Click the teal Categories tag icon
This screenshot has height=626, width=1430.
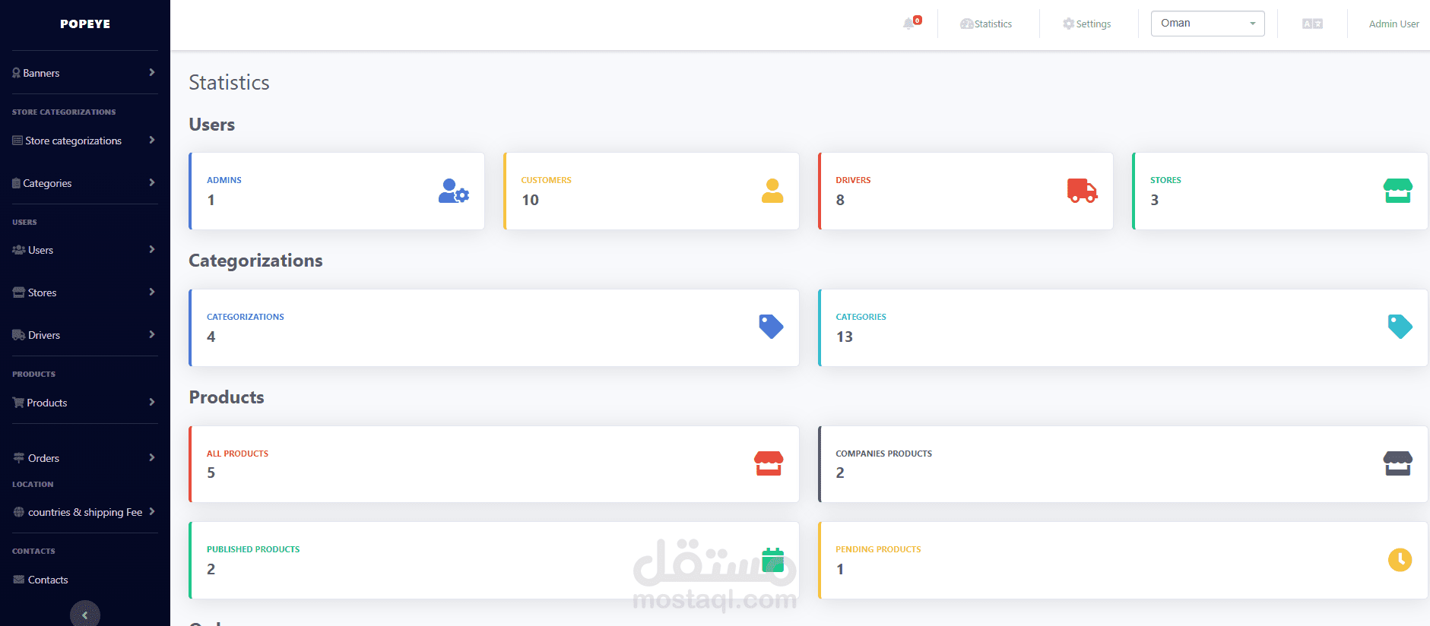[1400, 327]
